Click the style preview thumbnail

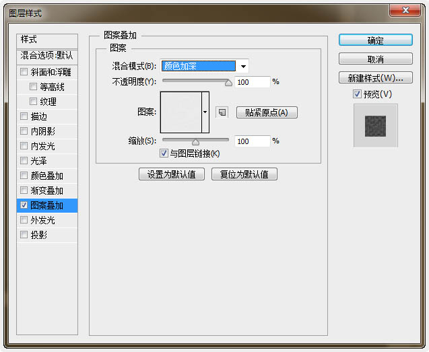point(375,126)
